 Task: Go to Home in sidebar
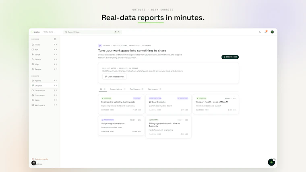44,45
